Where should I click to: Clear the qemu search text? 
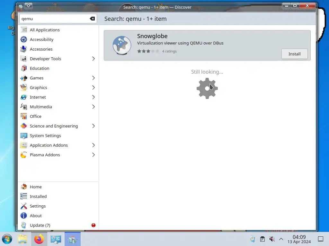pos(92,19)
